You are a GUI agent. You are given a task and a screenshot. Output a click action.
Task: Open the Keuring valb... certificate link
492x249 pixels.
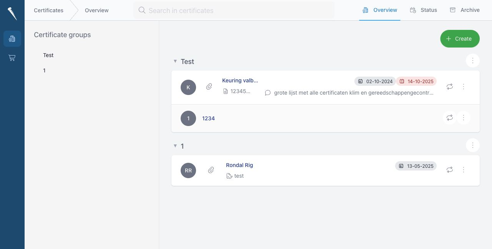pyautogui.click(x=240, y=80)
